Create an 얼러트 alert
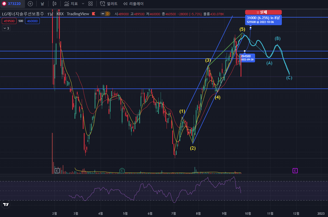 coord(109,4)
